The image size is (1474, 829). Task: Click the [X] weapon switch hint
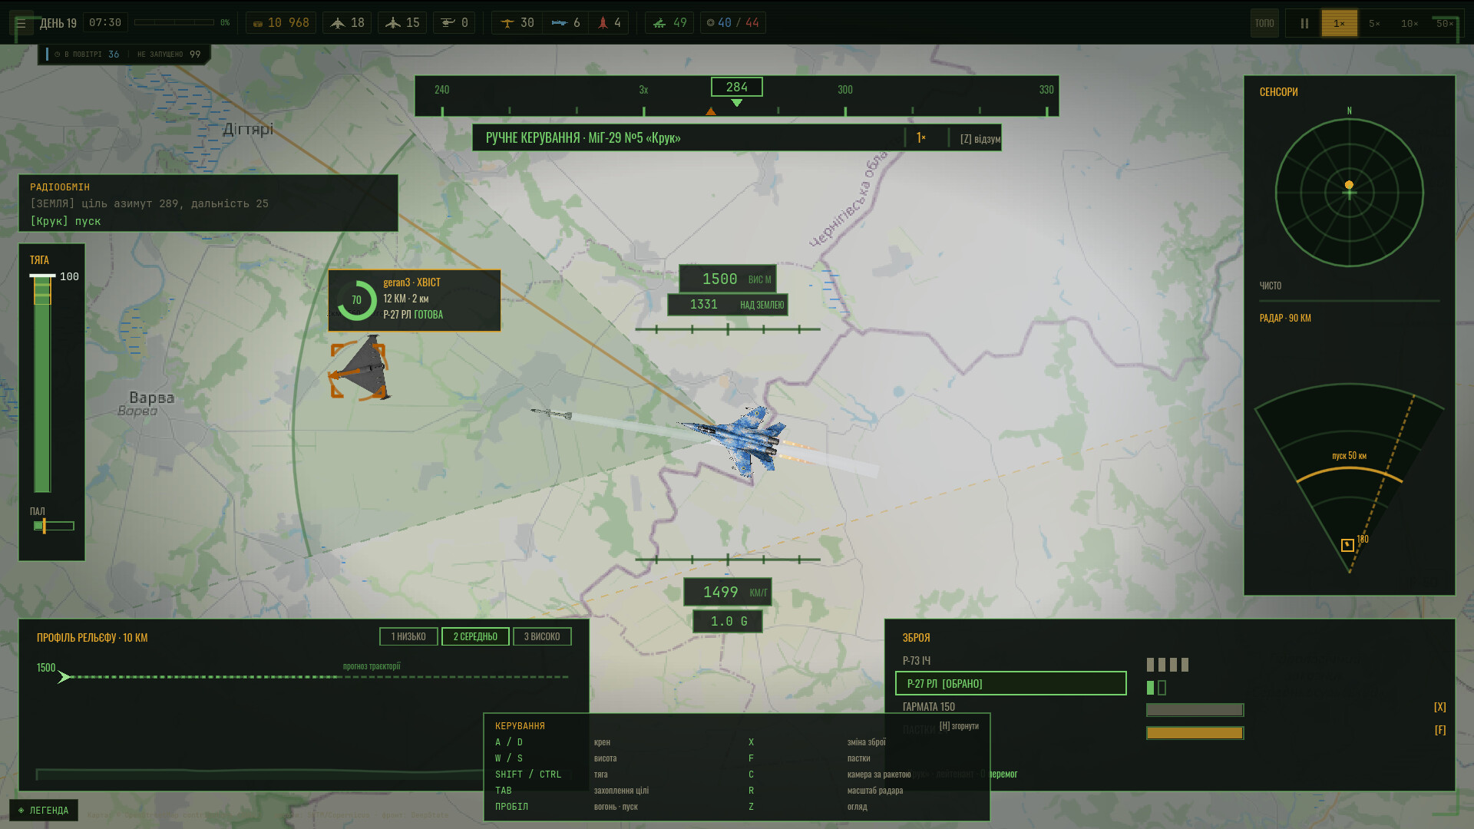click(1440, 707)
